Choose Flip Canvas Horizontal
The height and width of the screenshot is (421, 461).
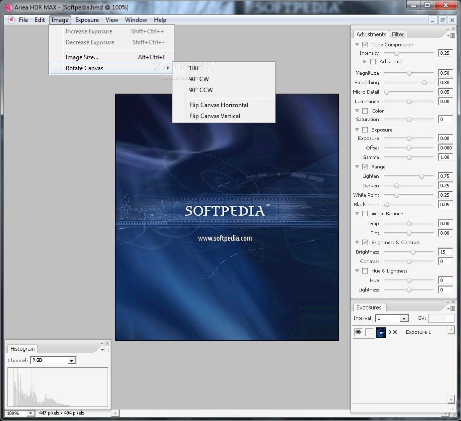(224, 105)
